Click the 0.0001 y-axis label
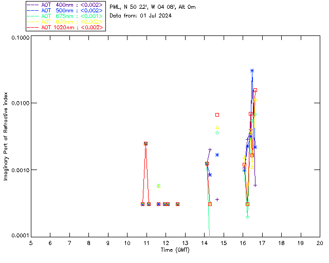Image resolution: width=329 pixels, height=263 pixels. click(x=20, y=235)
